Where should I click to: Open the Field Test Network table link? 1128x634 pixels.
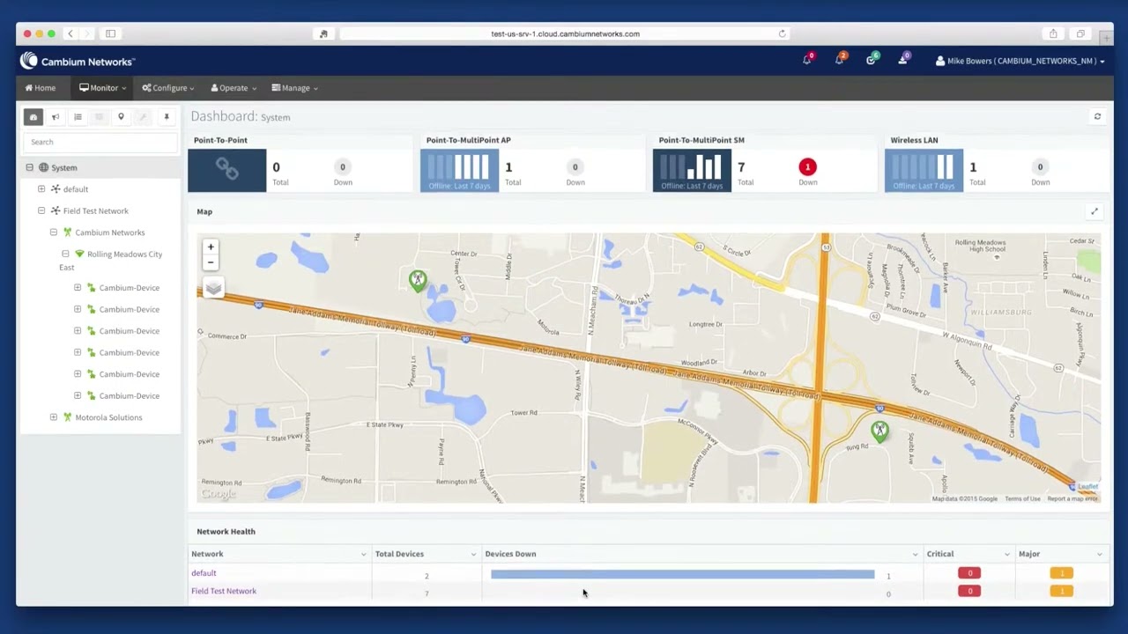coord(224,591)
